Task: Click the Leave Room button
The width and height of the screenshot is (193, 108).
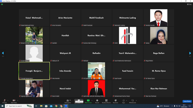Action: coord(187,101)
